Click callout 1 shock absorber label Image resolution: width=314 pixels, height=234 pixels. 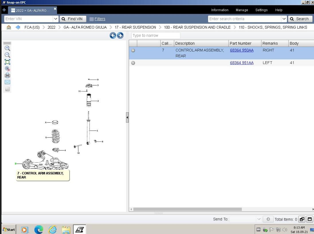pos(97,131)
